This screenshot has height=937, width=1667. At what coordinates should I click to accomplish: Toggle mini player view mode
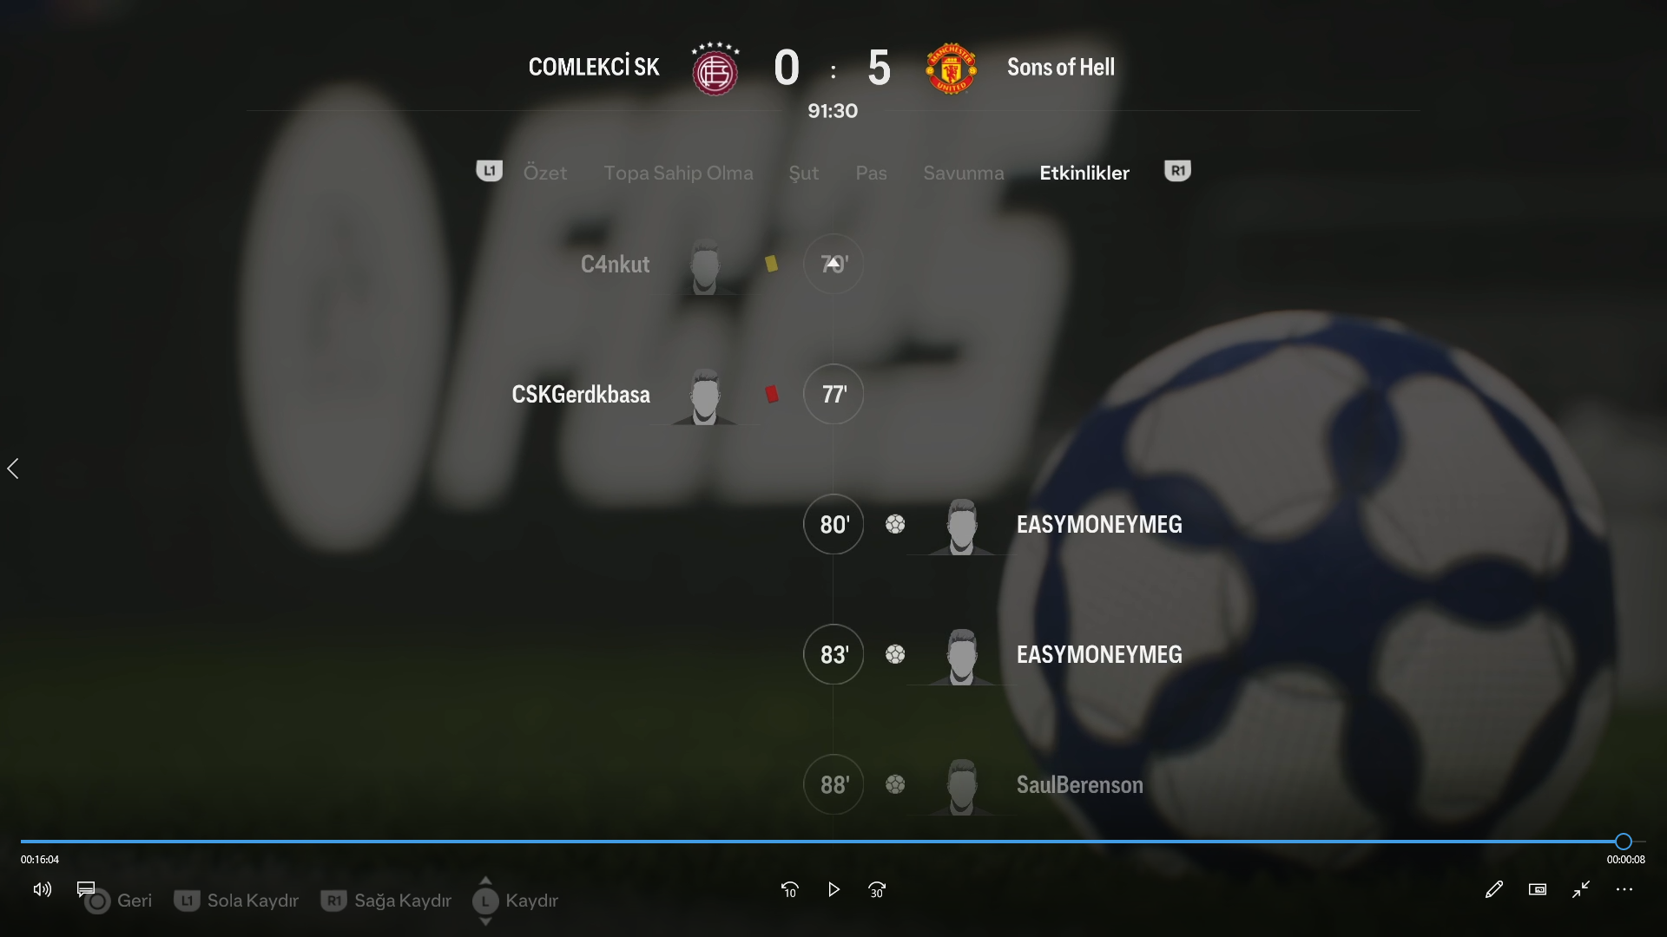(1538, 889)
